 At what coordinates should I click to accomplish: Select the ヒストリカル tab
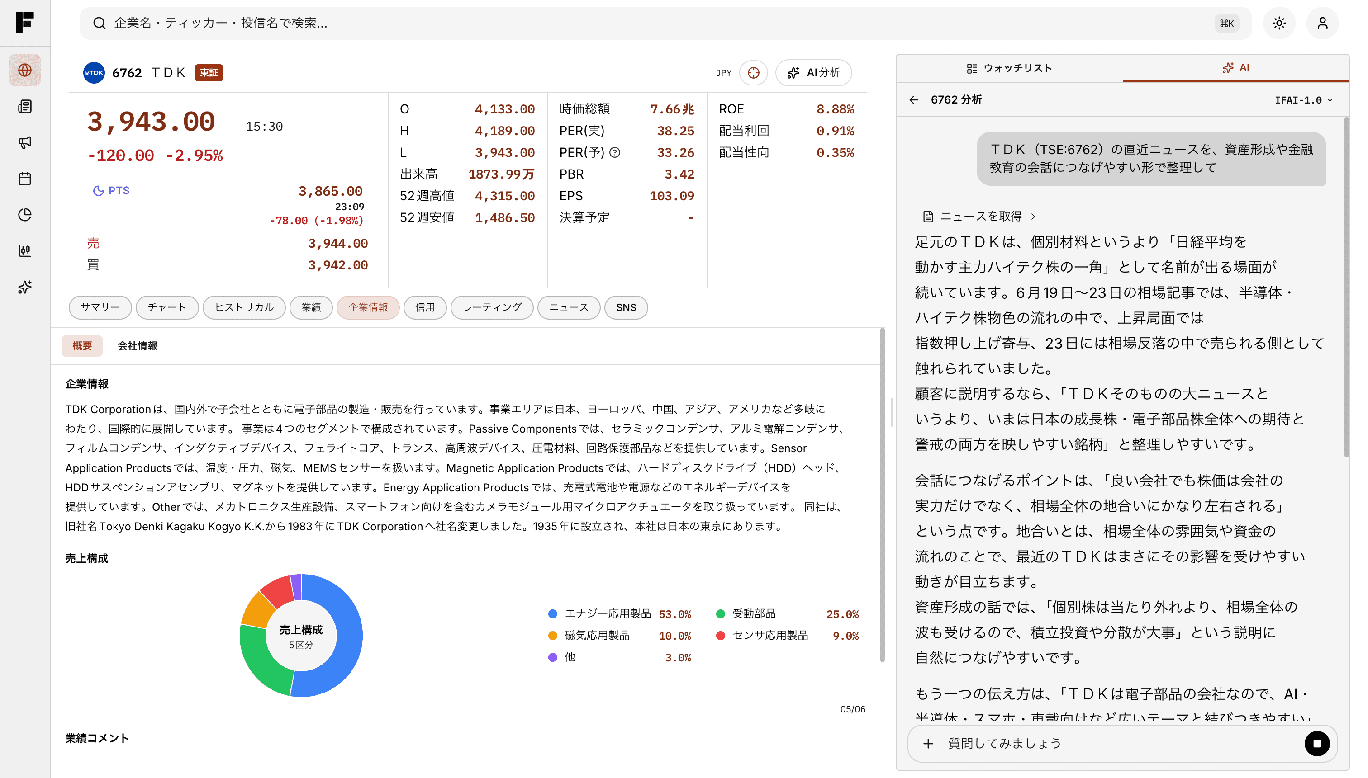[244, 307]
